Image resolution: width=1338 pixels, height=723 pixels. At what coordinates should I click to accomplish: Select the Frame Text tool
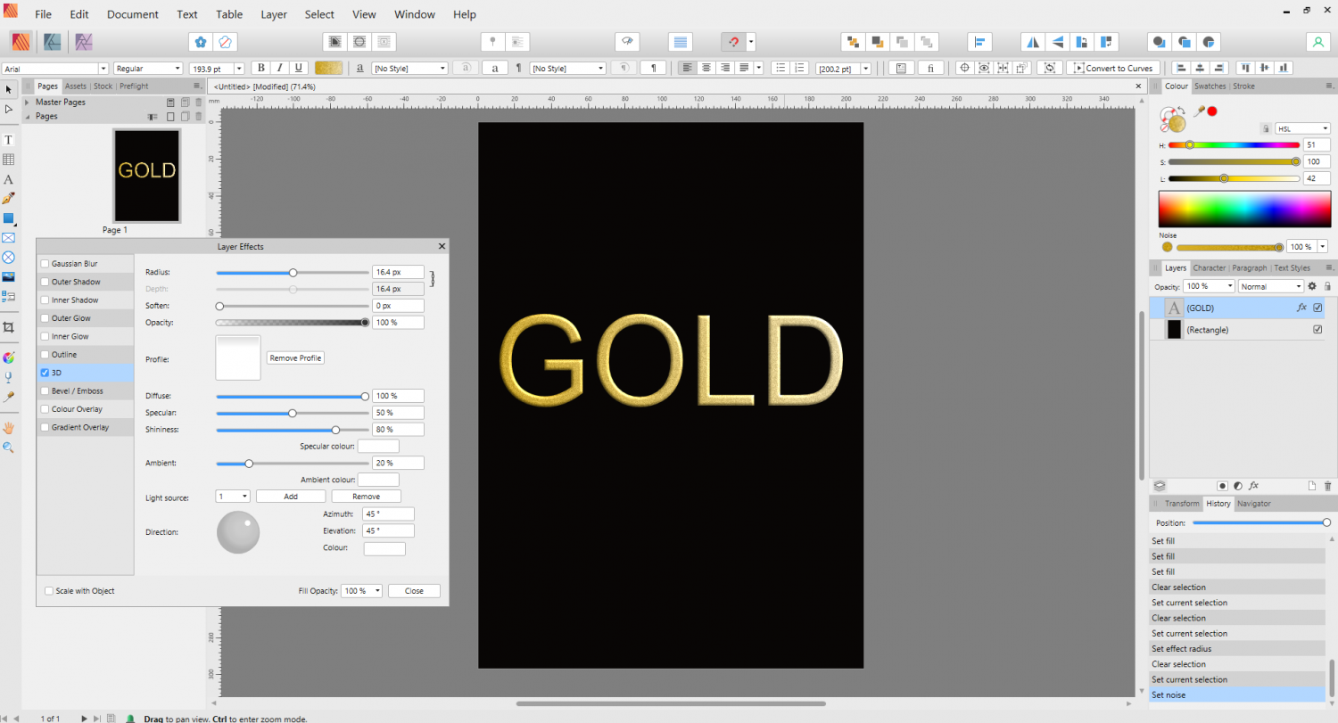click(8, 139)
